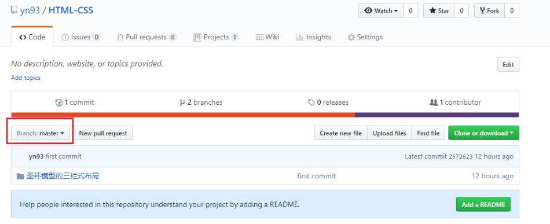This screenshot has height=224, width=550.
Task: Open the Settings tab
Action: pyautogui.click(x=365, y=37)
